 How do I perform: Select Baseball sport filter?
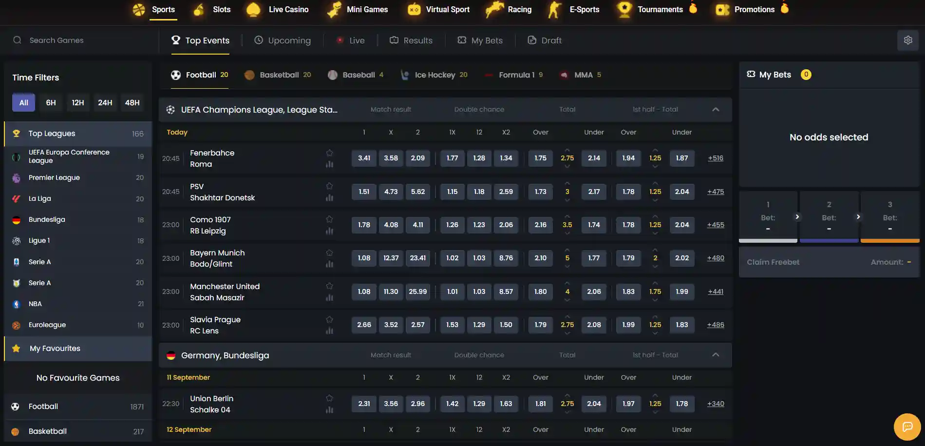(x=356, y=75)
